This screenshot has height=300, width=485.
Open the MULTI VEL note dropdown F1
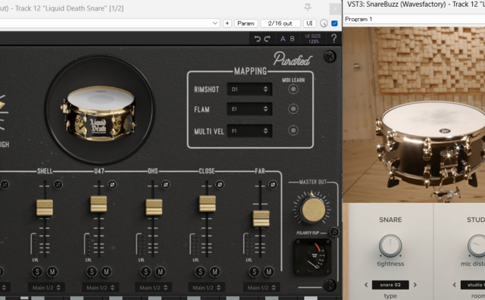pos(249,131)
